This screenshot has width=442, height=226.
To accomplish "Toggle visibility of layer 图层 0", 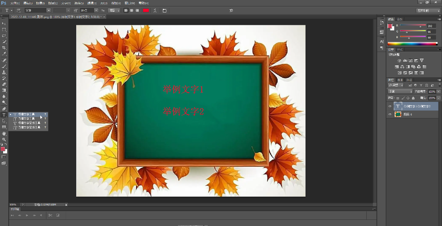I will [x=390, y=114].
